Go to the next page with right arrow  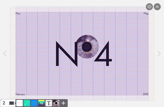(159, 53)
